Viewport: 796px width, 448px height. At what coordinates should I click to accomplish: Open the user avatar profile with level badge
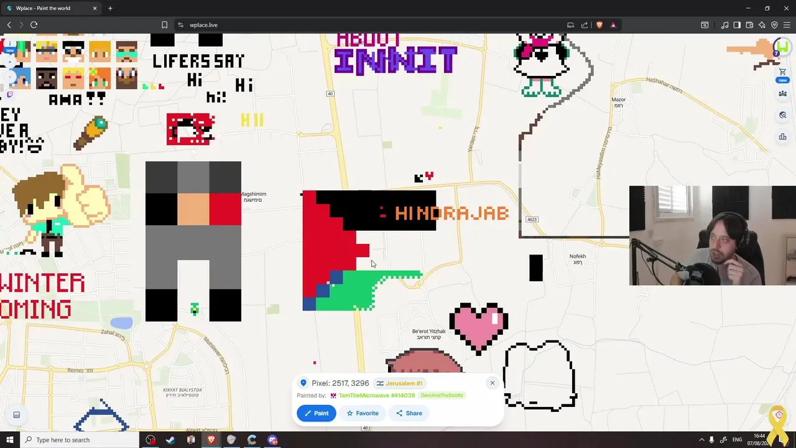tap(781, 48)
